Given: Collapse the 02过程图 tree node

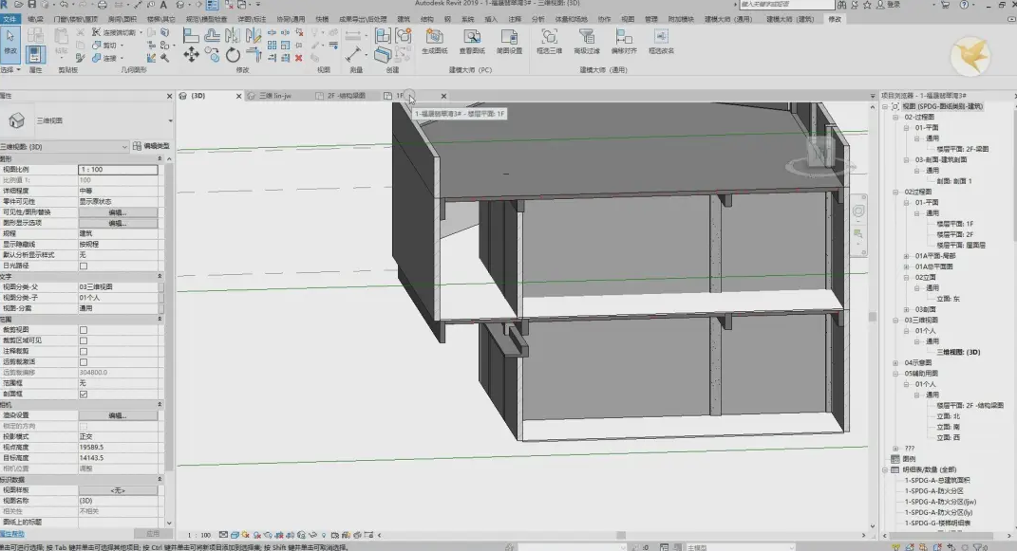Looking at the screenshot, I should [895, 192].
